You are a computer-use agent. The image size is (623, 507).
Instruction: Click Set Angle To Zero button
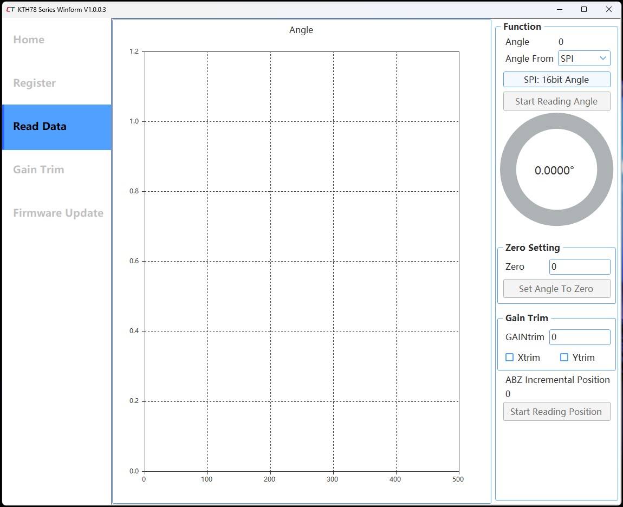[x=556, y=289]
